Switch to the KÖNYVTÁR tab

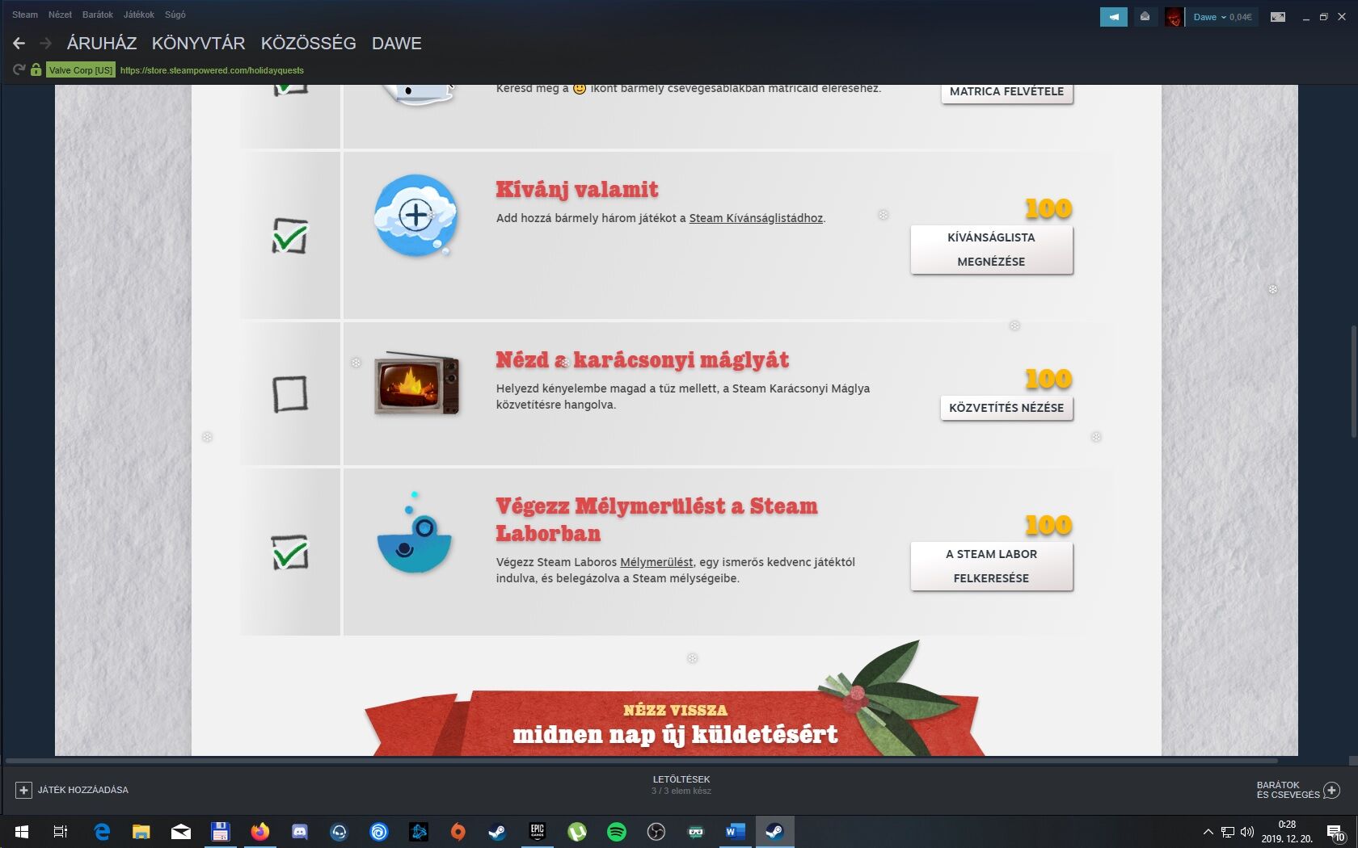[x=199, y=44]
